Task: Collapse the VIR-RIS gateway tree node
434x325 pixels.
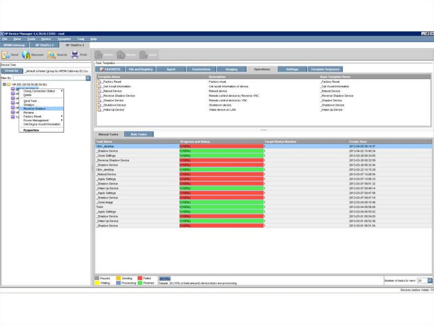Action: [x=4, y=85]
